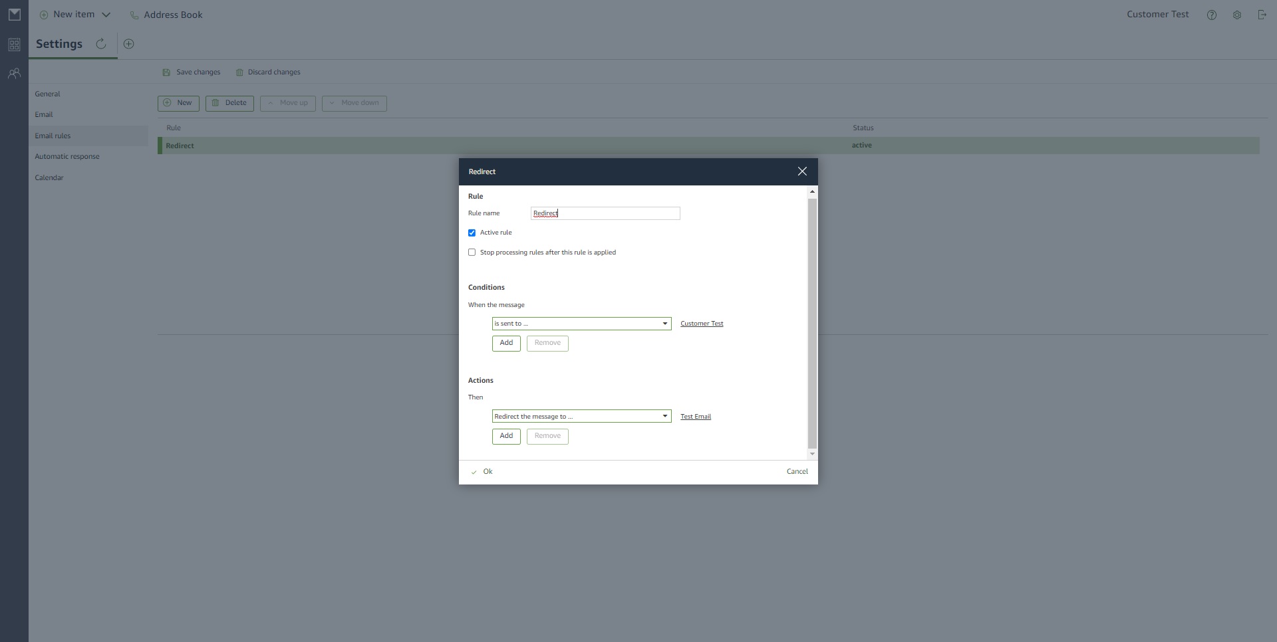
Task: Click Remove under Actions
Action: click(547, 436)
